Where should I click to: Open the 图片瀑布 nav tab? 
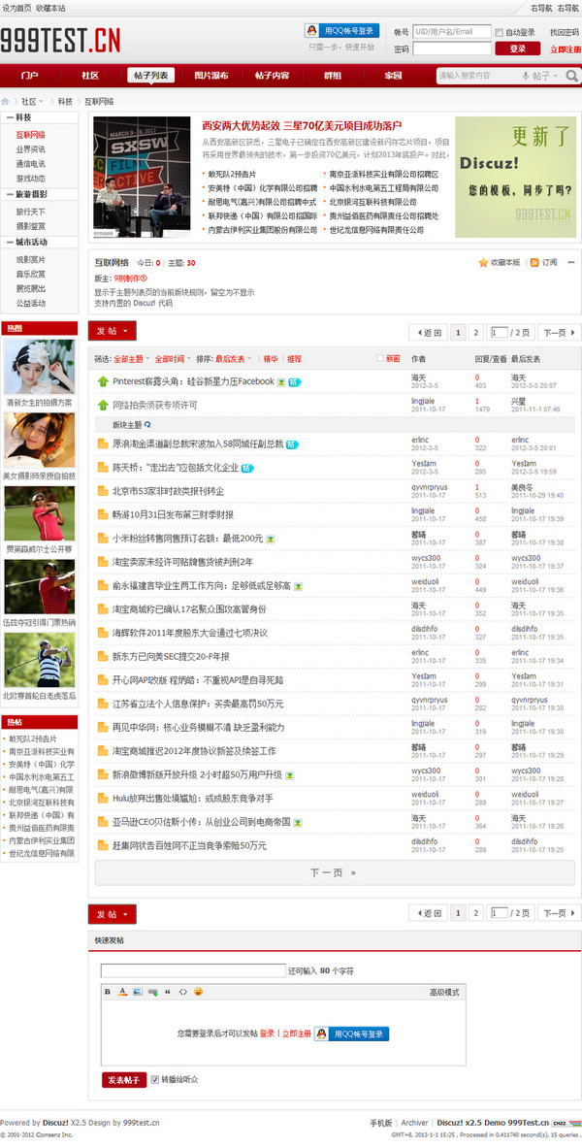coord(210,76)
